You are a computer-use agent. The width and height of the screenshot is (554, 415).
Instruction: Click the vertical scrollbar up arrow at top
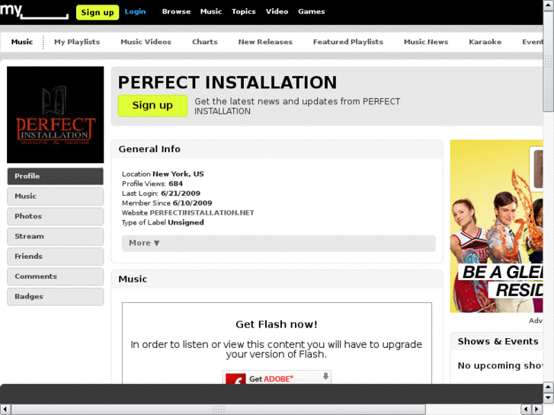click(x=549, y=5)
